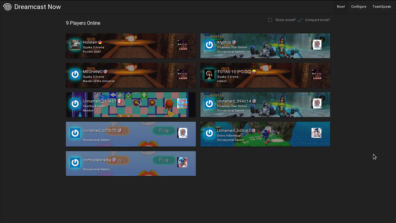Screen dimensions: 396x223
Task: Click Quake 3 Arena label under Holsten
Action: coord(93,47)
